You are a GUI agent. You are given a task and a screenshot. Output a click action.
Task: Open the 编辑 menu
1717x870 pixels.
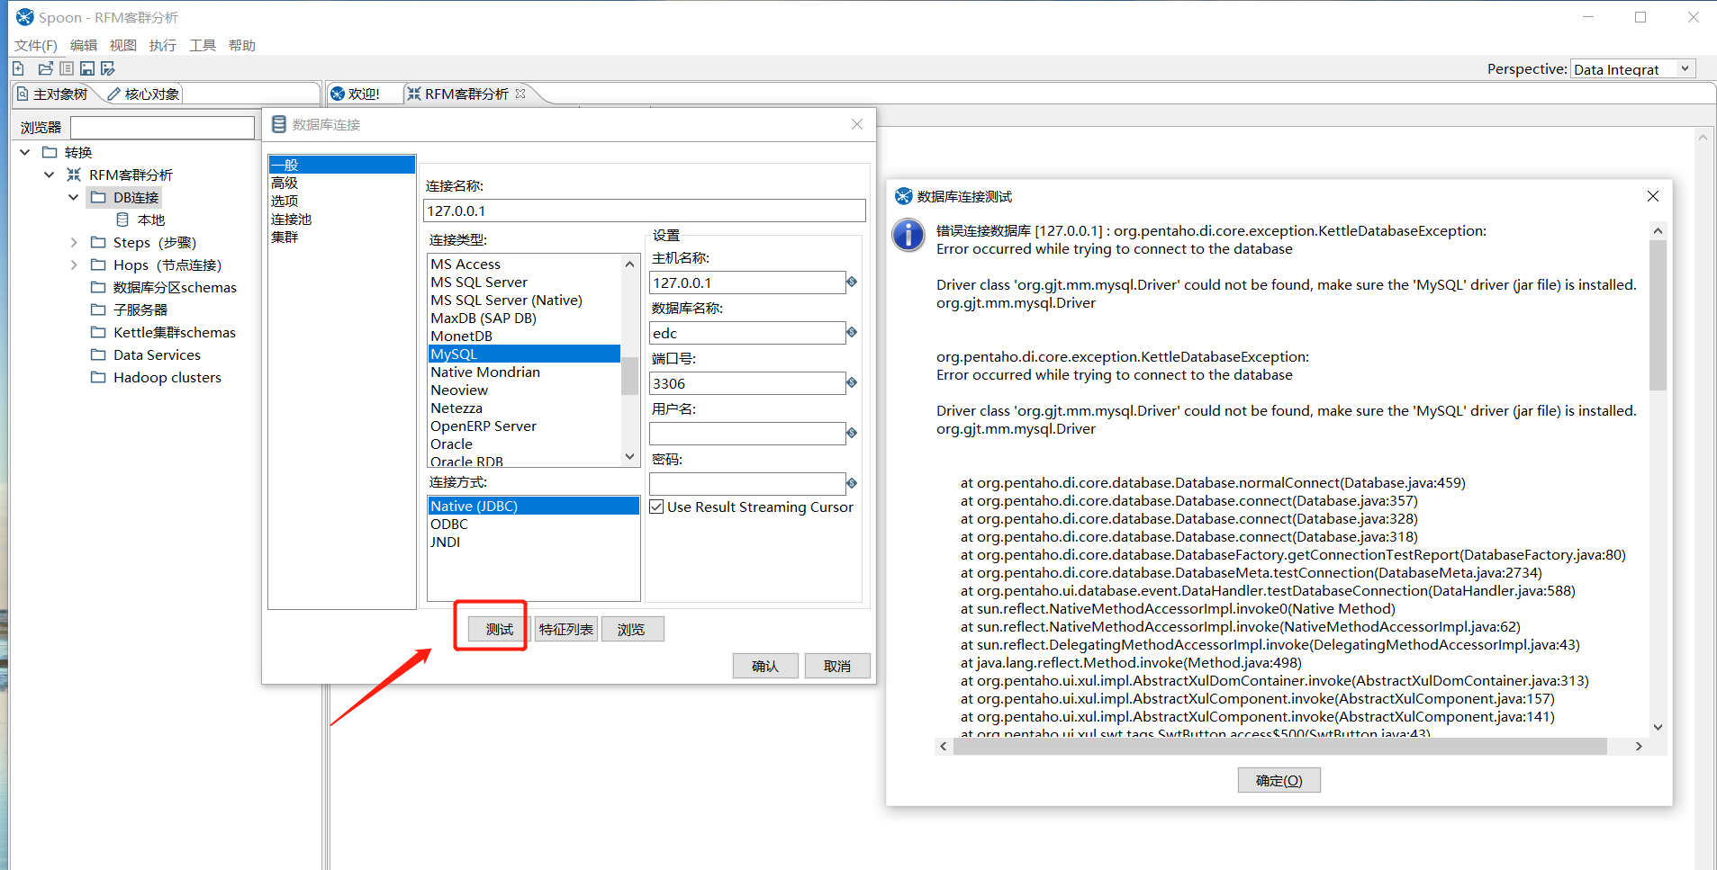[x=84, y=45]
